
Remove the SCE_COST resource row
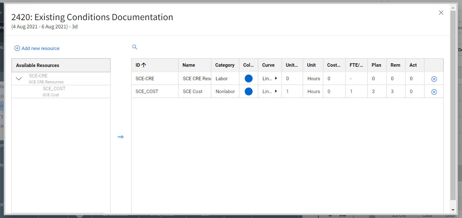434,92
